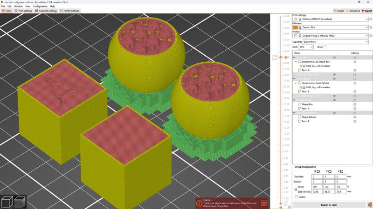
Task: Select the Simple mode
Action: [339, 11]
